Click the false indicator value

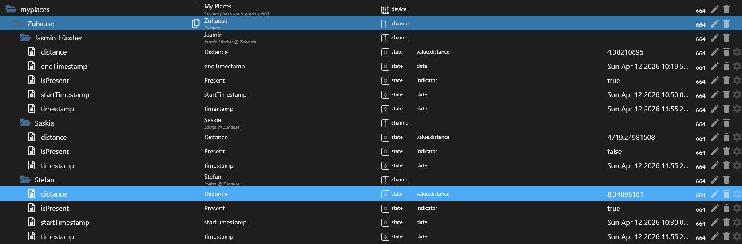point(615,151)
